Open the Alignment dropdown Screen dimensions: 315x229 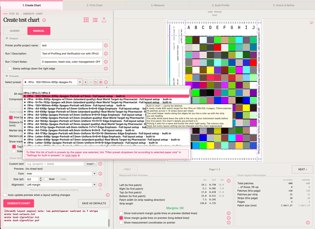[94, 185]
